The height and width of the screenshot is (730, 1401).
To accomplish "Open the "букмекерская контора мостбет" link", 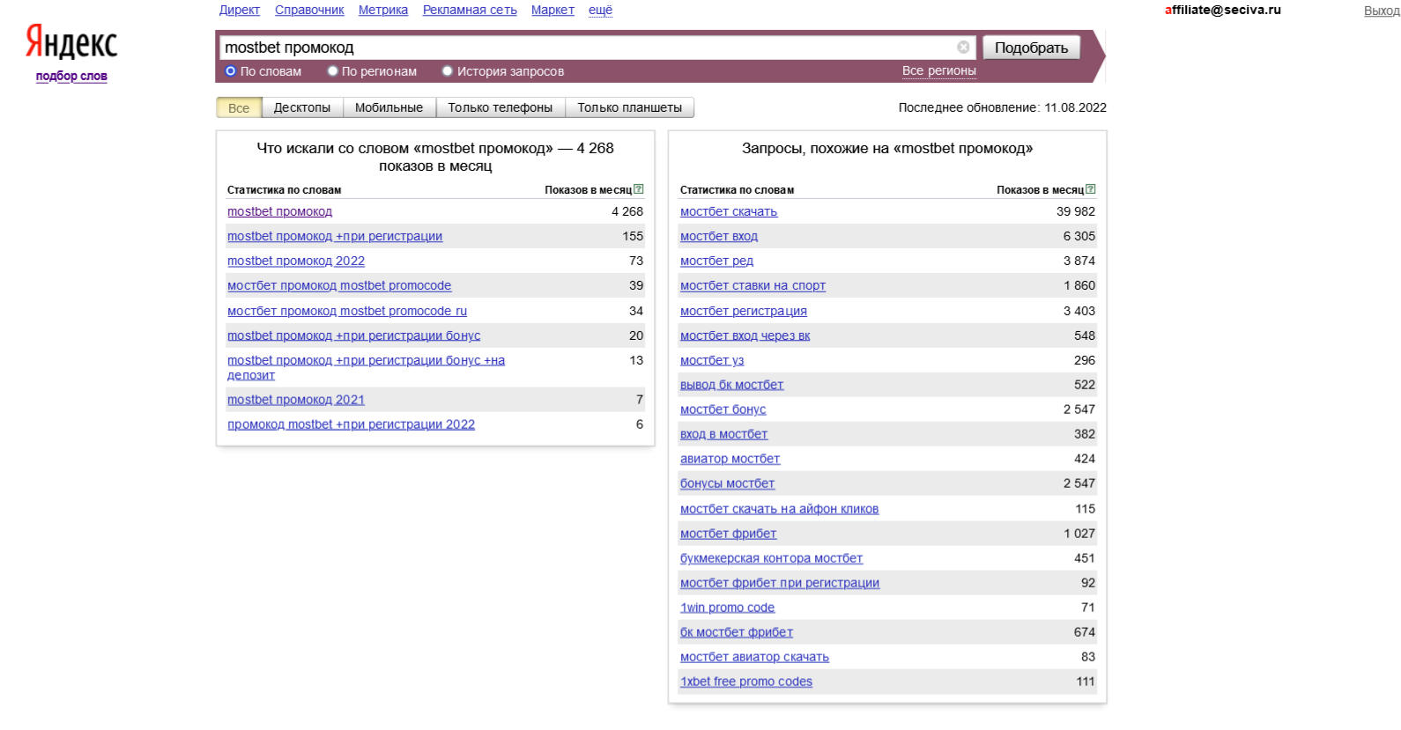I will [x=772, y=558].
